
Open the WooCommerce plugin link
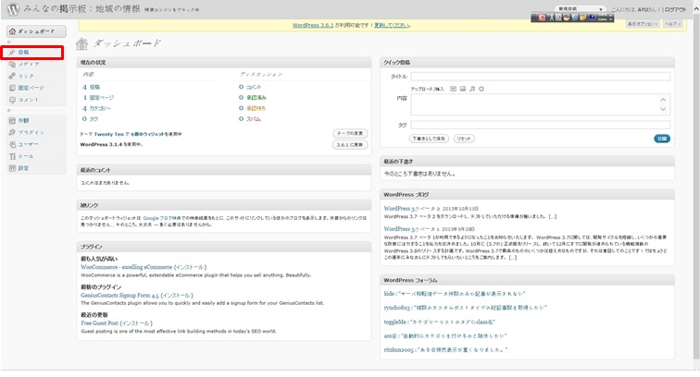(126, 267)
